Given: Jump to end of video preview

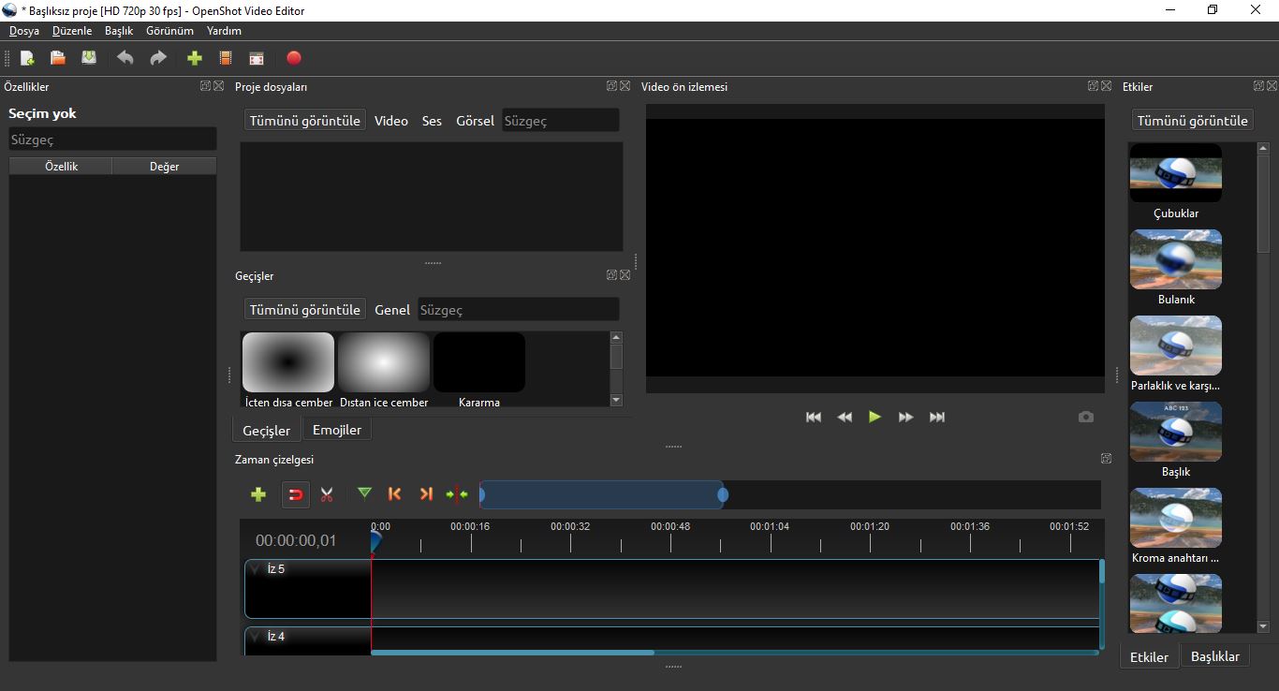Looking at the screenshot, I should pyautogui.click(x=937, y=418).
